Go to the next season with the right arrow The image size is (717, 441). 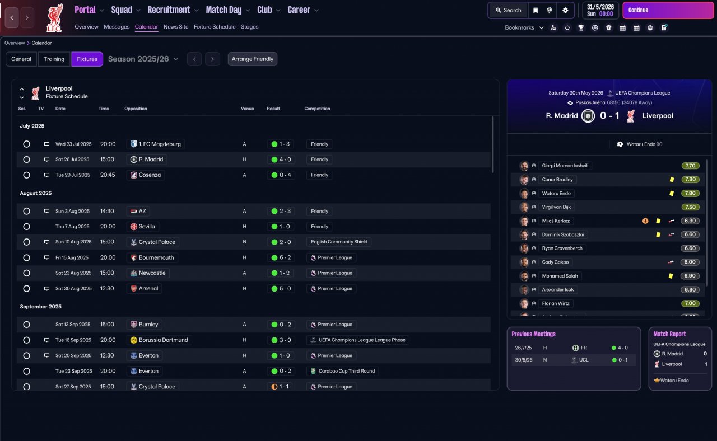(x=212, y=59)
